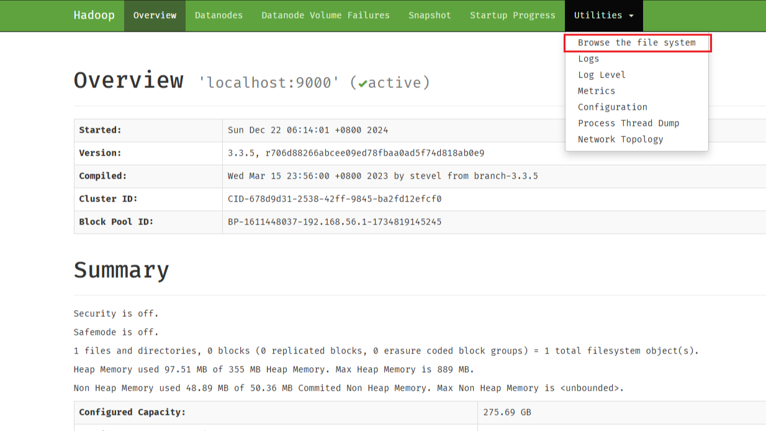The width and height of the screenshot is (766, 431).
Task: Click the start time Sun Dec 22 value
Action: 308,130
